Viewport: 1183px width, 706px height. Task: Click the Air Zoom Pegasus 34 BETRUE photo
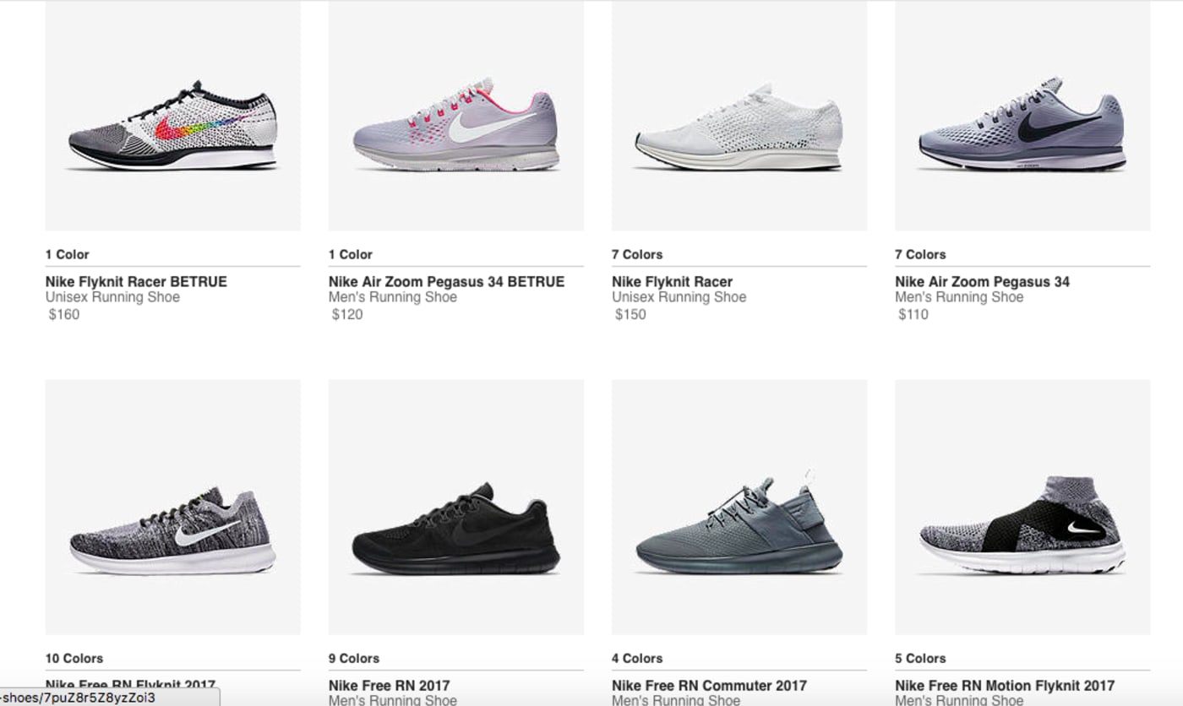(455, 127)
